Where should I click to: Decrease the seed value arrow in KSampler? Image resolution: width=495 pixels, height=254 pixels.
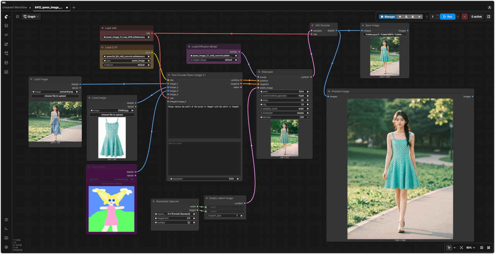coord(262,91)
